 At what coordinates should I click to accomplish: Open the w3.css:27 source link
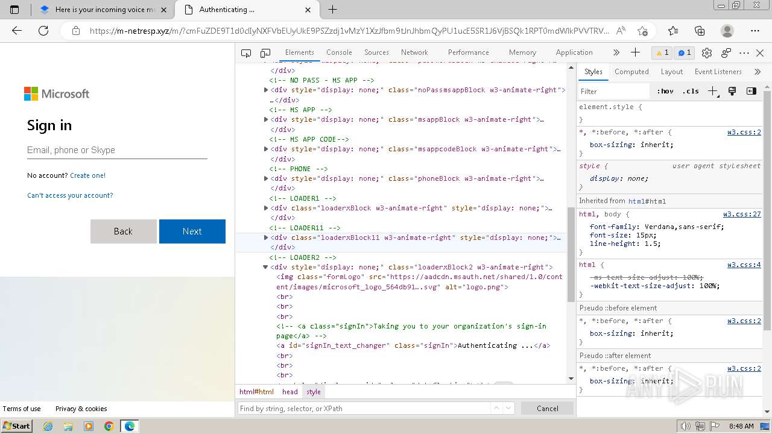tap(742, 214)
